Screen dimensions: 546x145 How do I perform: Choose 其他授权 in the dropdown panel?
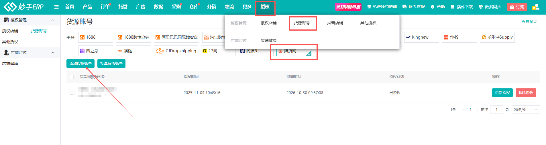(368, 23)
